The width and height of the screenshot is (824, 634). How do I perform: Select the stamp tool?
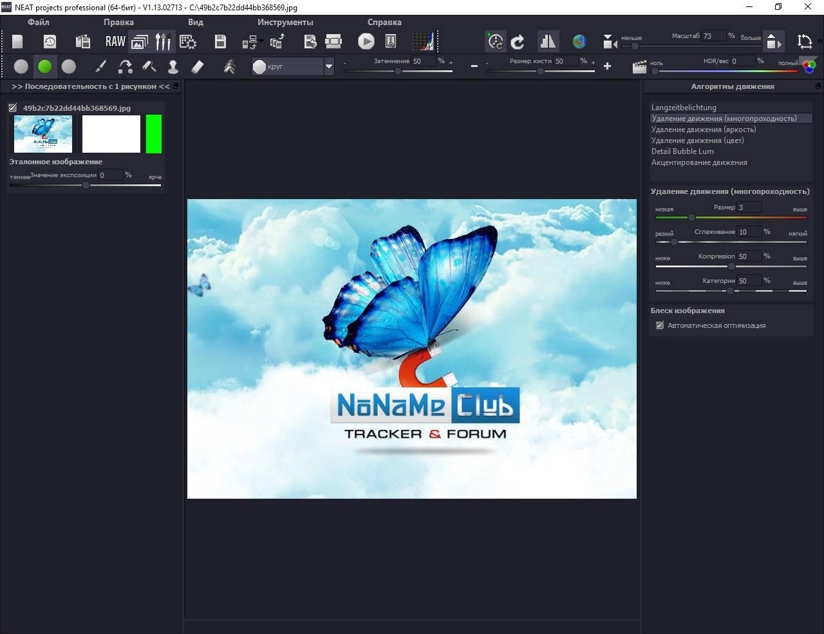[x=173, y=66]
